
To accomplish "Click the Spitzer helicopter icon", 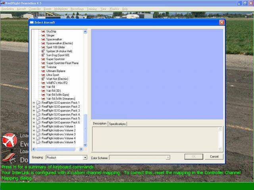I will [x=43, y=51].
